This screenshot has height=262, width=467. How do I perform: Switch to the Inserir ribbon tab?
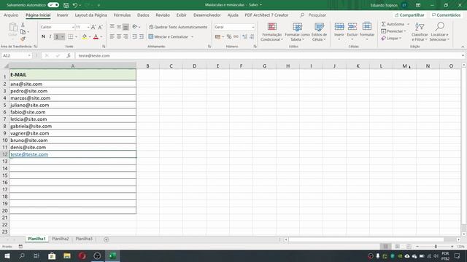[x=62, y=15]
